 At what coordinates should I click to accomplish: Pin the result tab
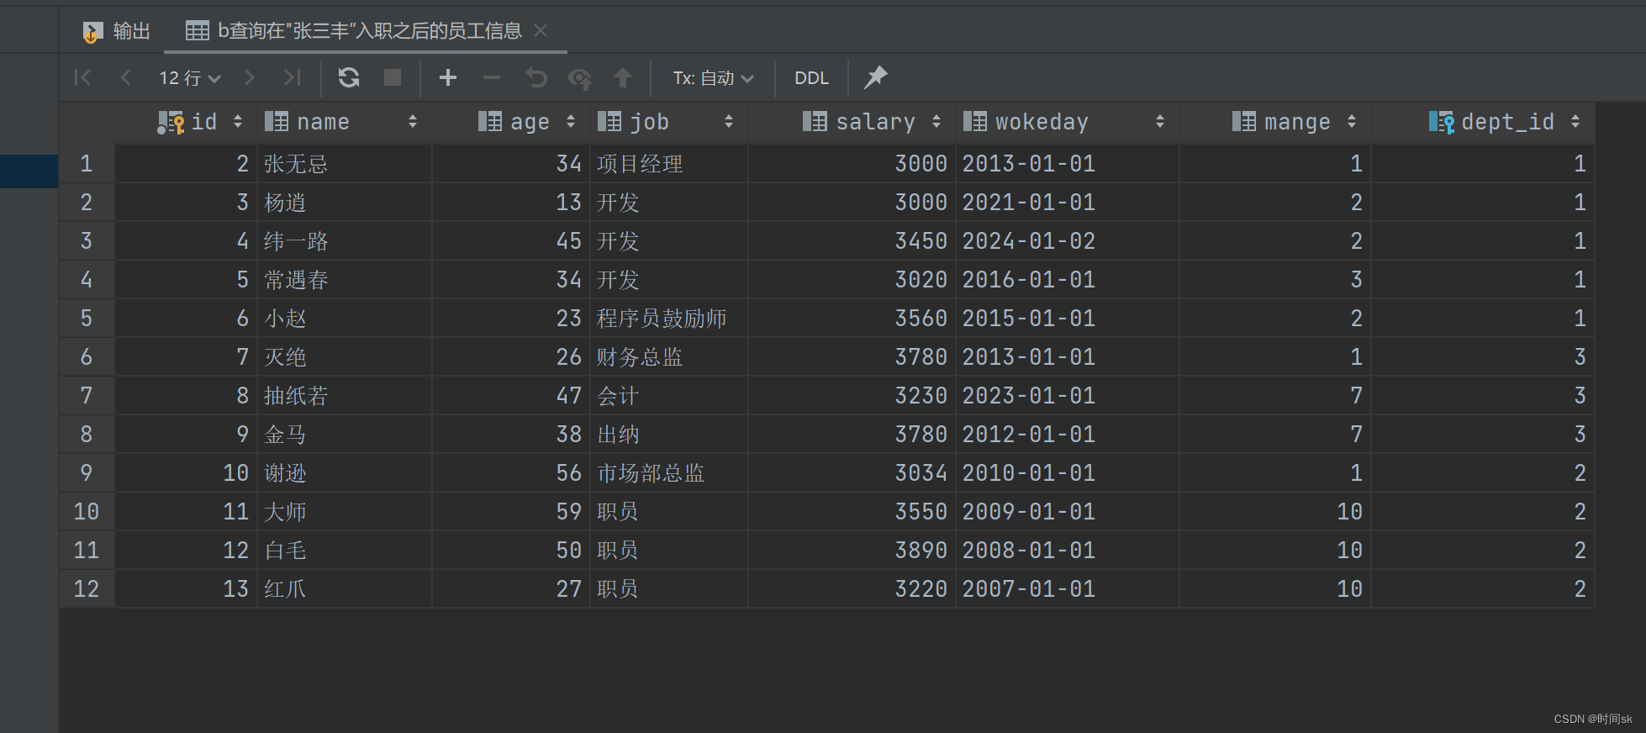876,77
